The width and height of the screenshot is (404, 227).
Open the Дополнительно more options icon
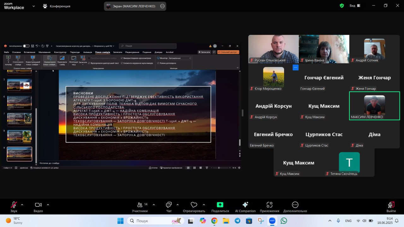point(295,205)
